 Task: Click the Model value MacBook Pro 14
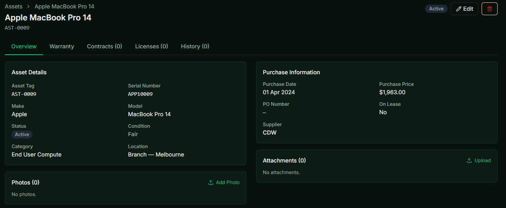(149, 114)
